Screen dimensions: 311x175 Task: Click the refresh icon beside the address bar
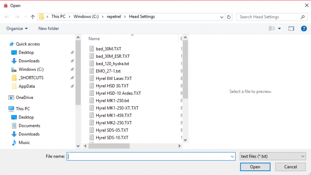(229, 17)
